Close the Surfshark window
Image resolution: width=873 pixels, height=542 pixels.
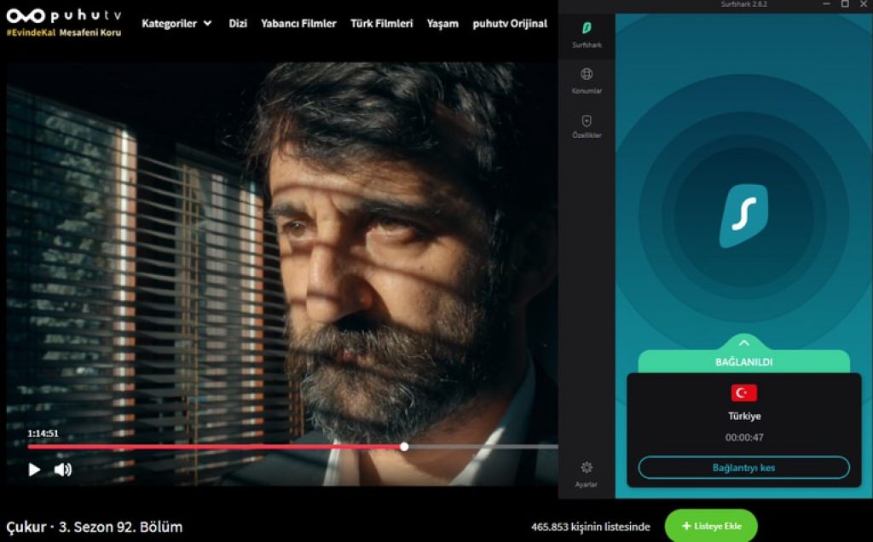coord(864,4)
